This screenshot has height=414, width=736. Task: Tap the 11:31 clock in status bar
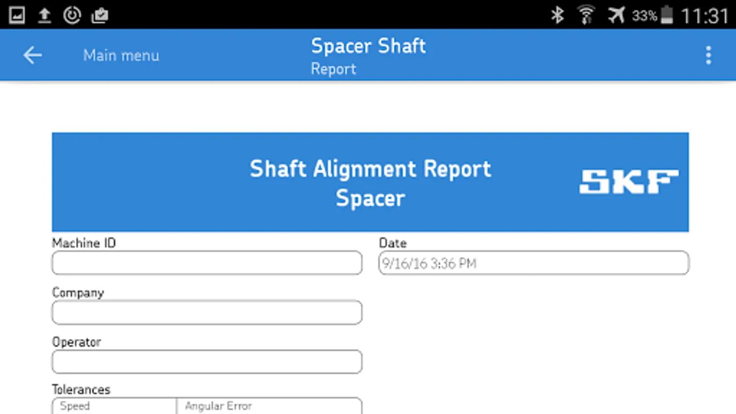click(x=705, y=16)
